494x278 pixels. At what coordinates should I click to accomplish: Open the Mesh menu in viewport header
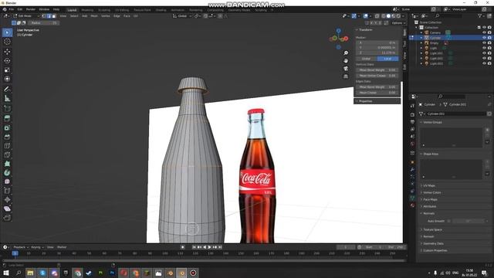coord(94,15)
